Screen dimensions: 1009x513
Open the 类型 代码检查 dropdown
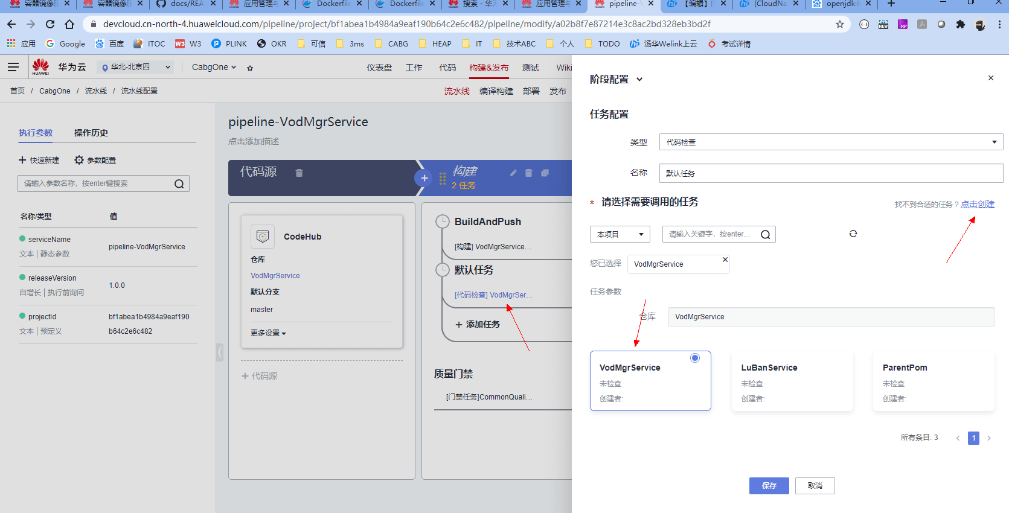pos(831,142)
